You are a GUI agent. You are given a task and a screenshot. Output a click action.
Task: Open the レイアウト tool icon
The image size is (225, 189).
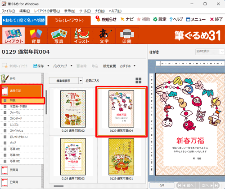(x=13, y=35)
